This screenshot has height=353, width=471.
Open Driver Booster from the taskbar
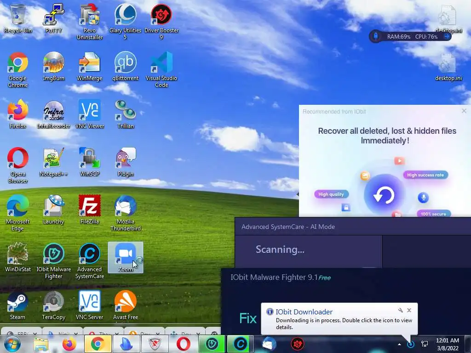coord(298,344)
